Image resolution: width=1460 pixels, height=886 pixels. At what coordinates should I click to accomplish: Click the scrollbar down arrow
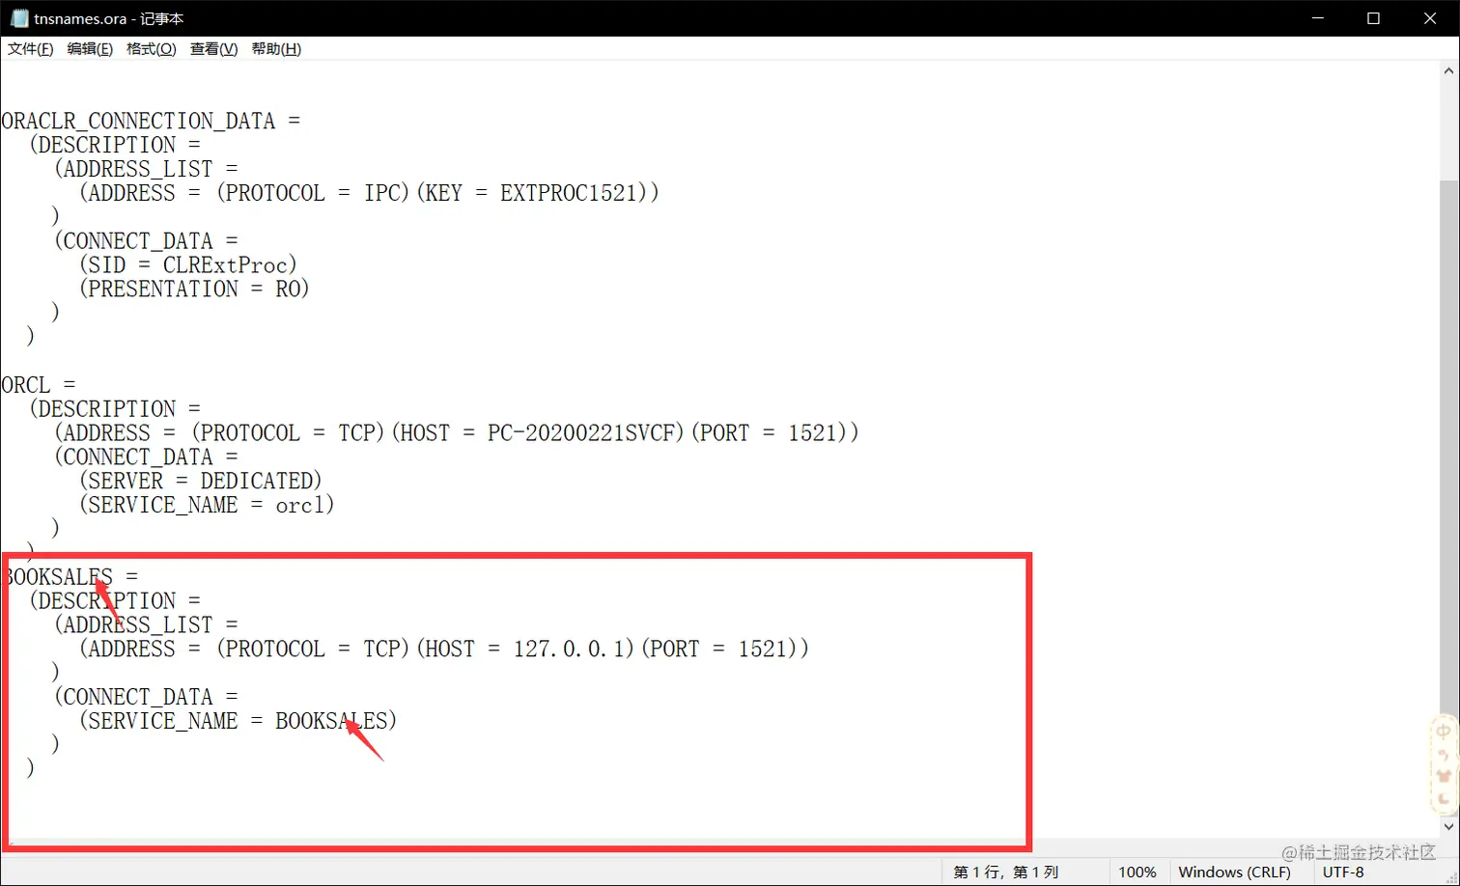click(1448, 827)
